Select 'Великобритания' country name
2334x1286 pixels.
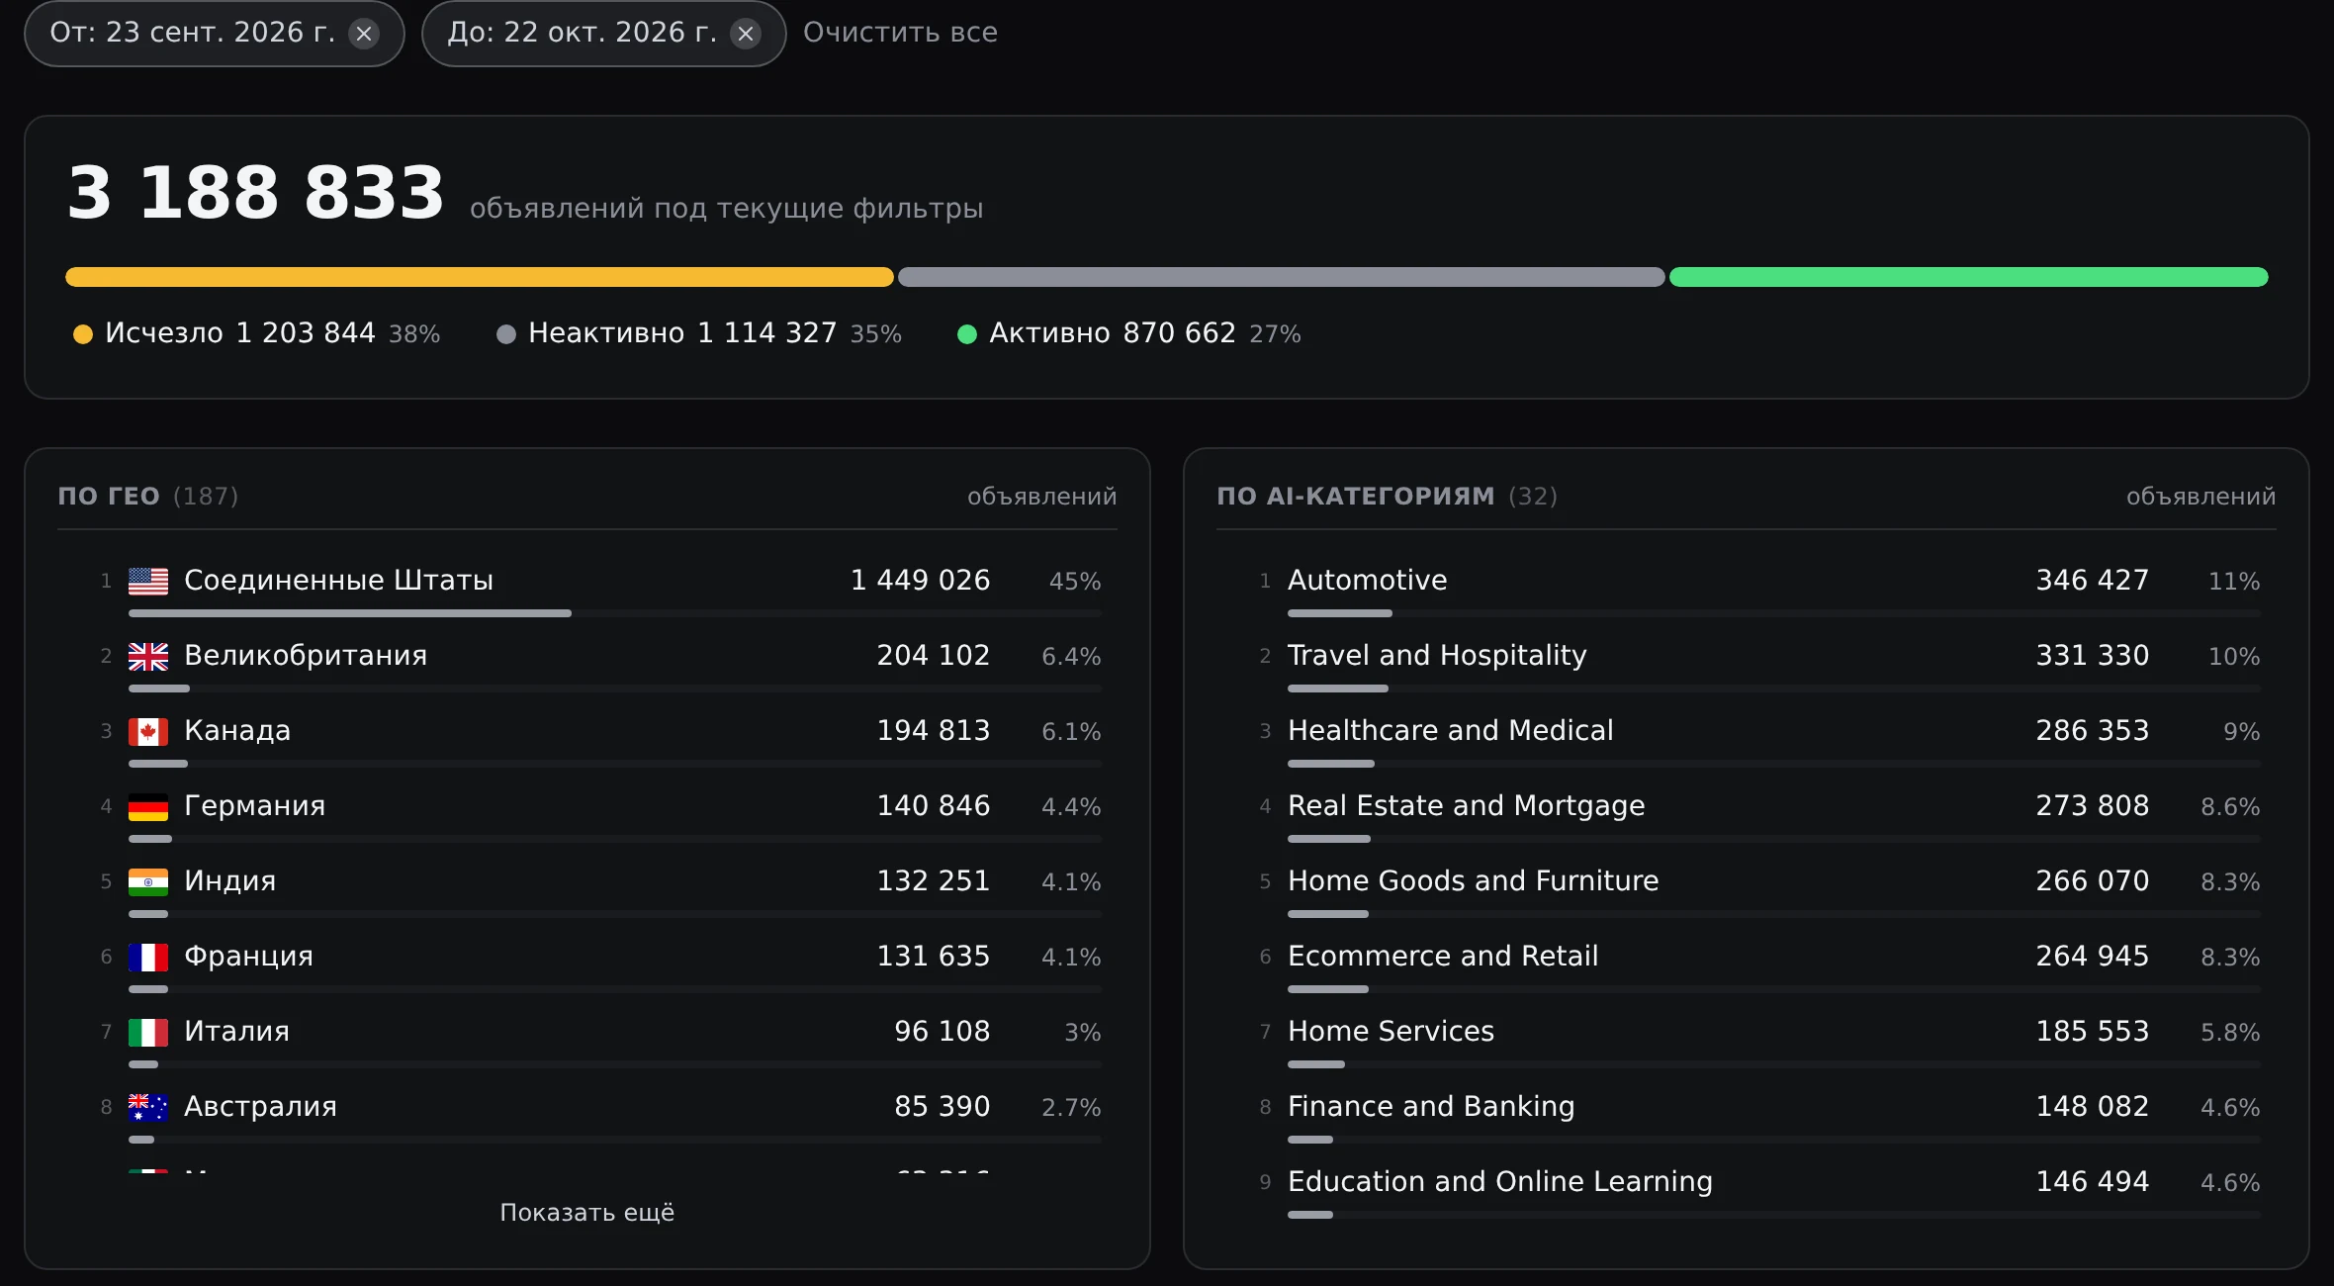(x=306, y=655)
